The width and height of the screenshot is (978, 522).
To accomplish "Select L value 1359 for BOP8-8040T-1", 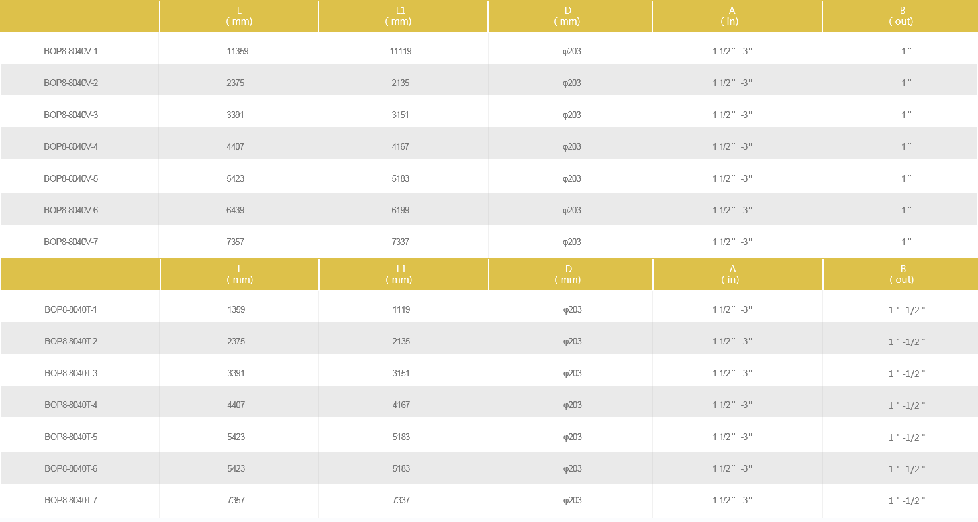I will click(x=236, y=309).
